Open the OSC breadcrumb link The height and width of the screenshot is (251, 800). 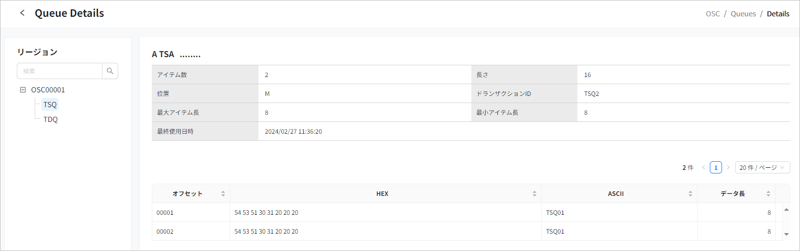pos(712,14)
